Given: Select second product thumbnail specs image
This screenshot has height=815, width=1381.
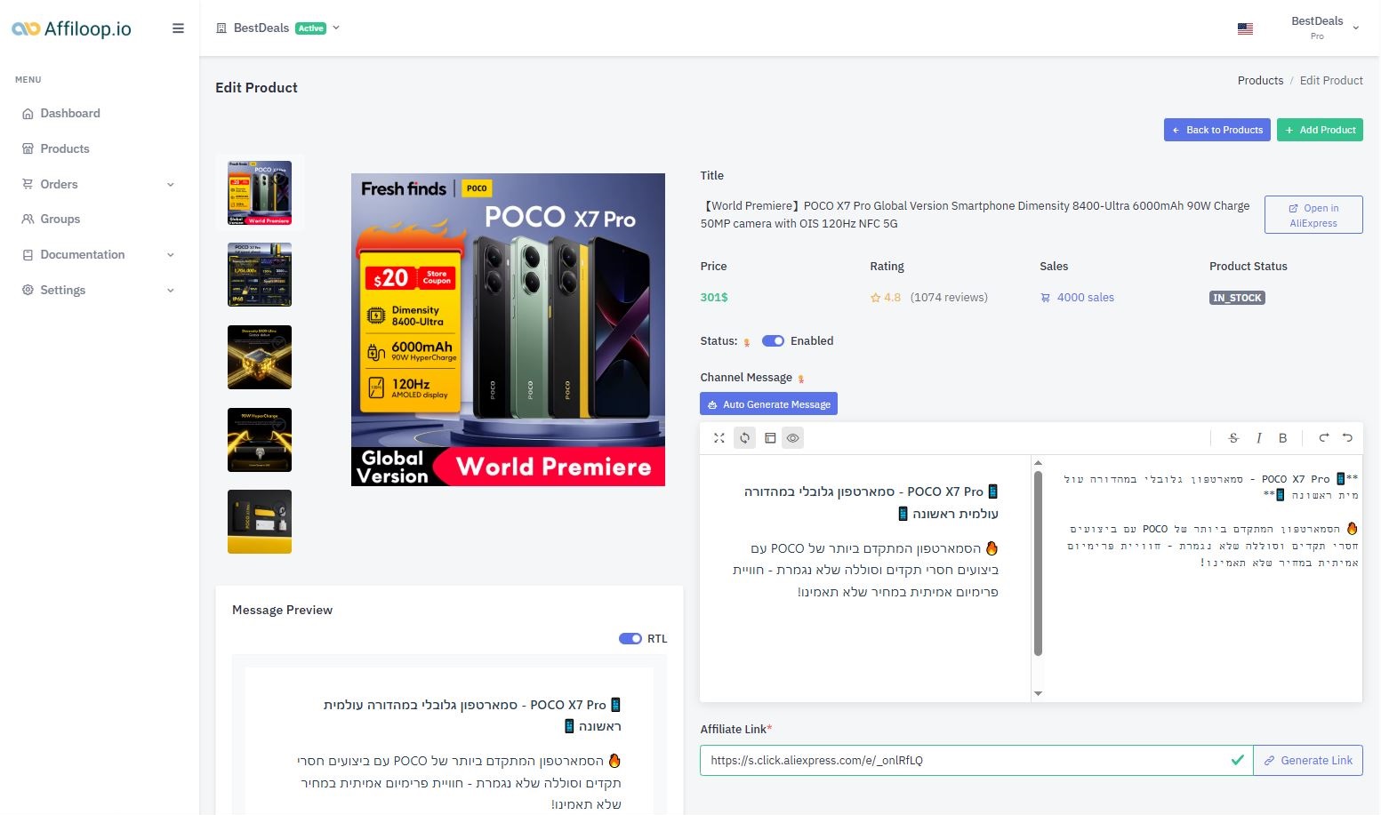Looking at the screenshot, I should pyautogui.click(x=260, y=275).
